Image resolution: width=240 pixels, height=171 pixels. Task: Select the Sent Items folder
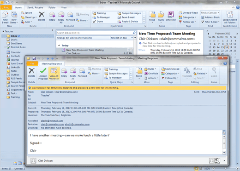(x=16, y=43)
